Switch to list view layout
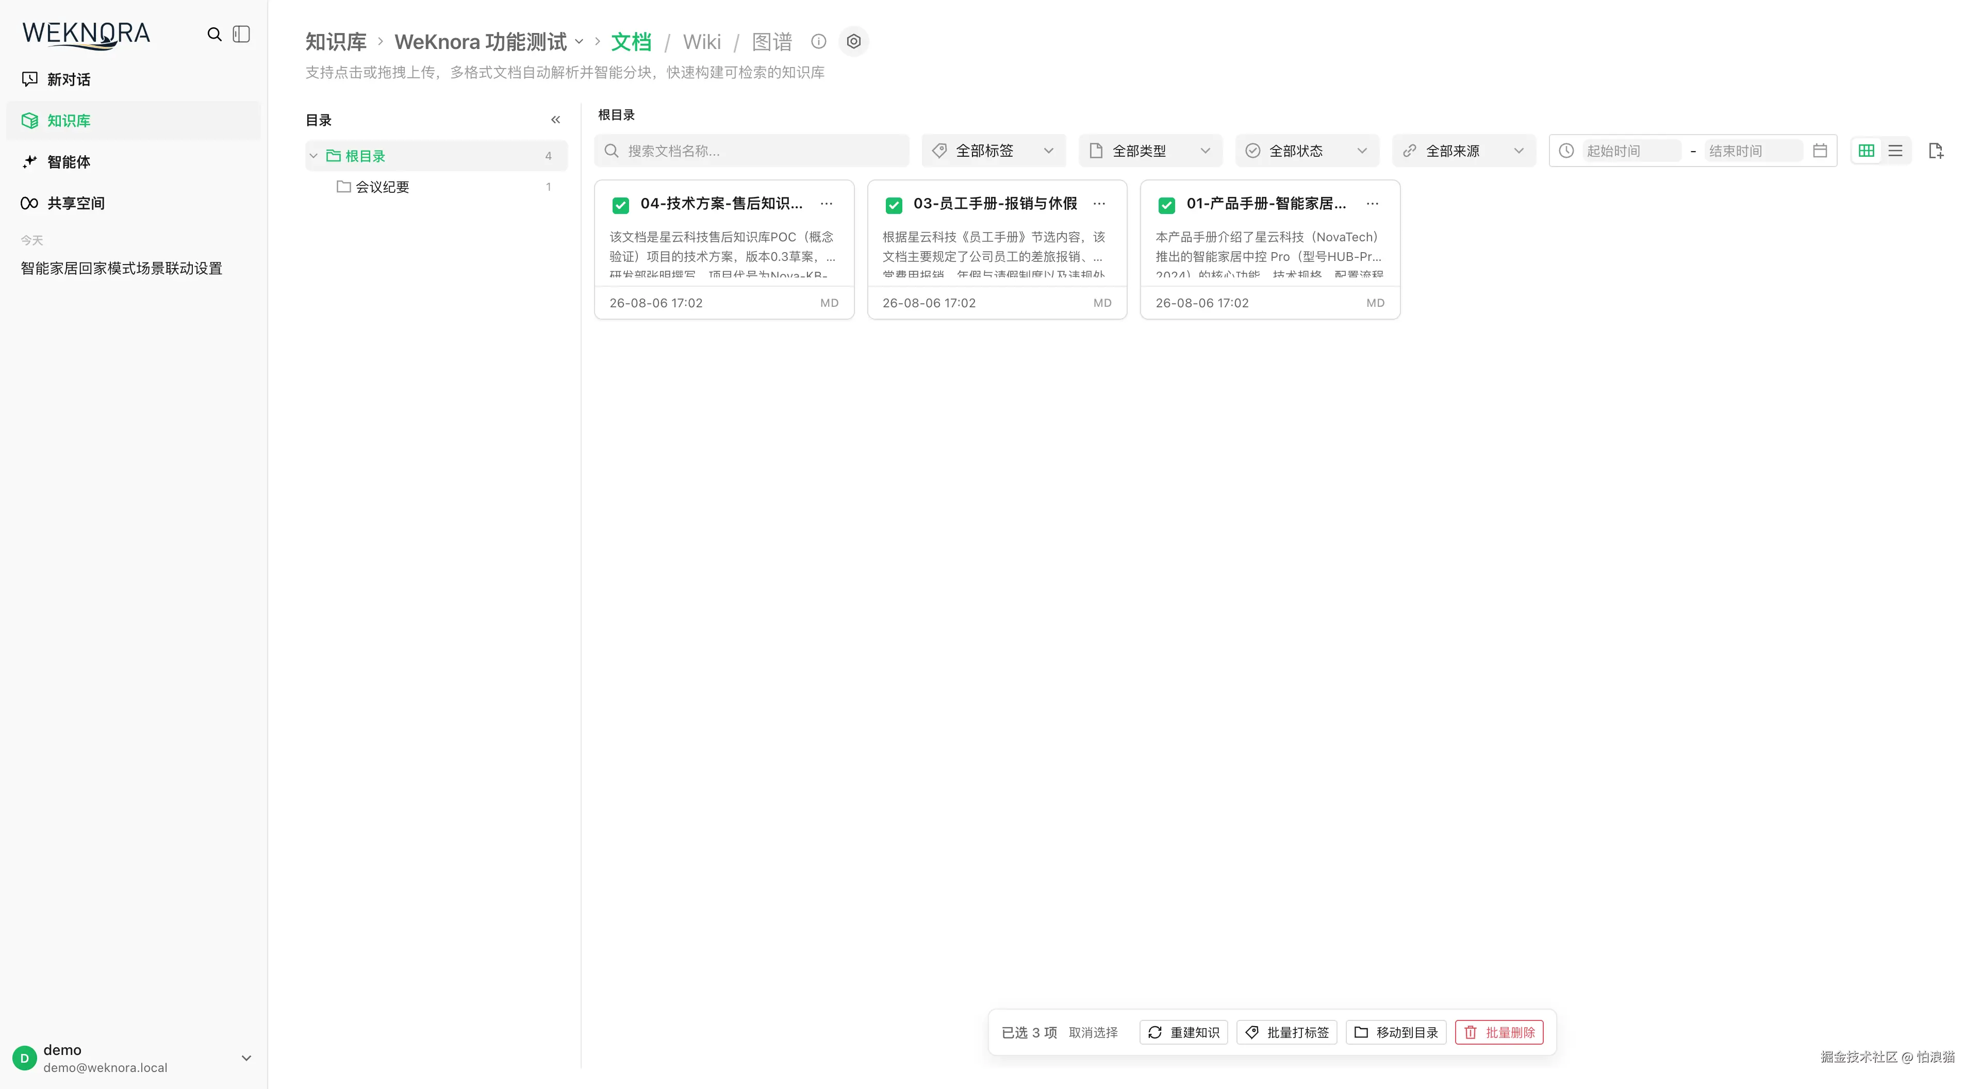The image size is (1980, 1089). [1895, 151]
